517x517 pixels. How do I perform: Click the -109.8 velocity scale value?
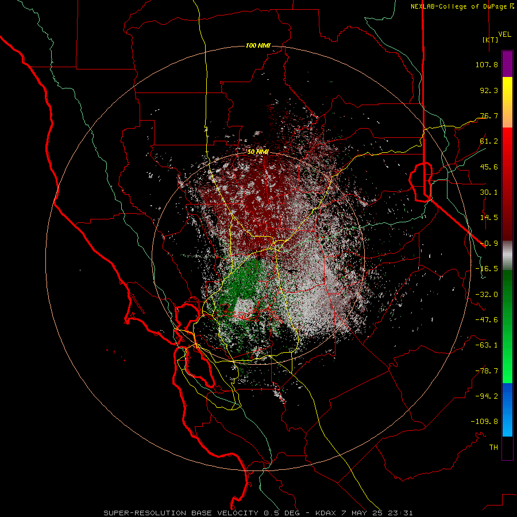(x=484, y=422)
